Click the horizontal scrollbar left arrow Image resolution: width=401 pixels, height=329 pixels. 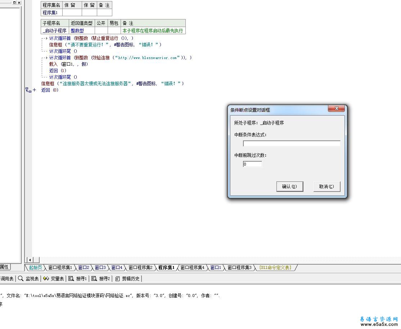pos(30,260)
